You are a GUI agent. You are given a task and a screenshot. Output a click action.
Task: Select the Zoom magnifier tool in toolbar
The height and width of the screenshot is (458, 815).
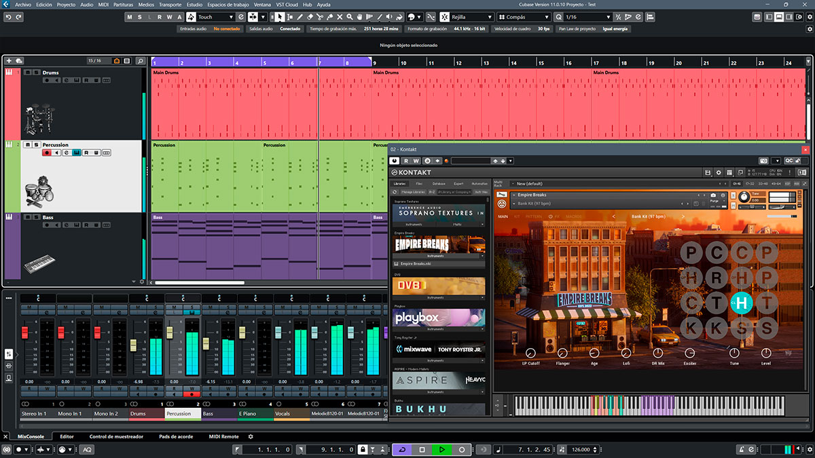pyautogui.click(x=350, y=16)
